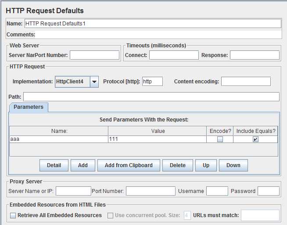
Task: Delete the selected parameter
Action: click(x=178, y=165)
